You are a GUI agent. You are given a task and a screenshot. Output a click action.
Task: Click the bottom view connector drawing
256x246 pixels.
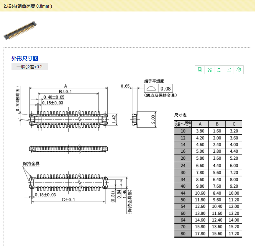(68, 182)
